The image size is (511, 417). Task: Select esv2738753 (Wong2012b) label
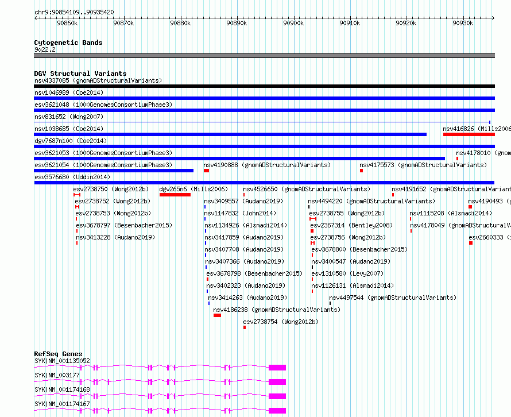point(113,213)
